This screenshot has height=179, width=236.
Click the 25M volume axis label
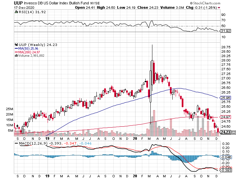click(x=9, y=109)
